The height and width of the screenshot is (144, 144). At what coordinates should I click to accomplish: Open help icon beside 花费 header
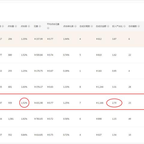tap(40, 26)
